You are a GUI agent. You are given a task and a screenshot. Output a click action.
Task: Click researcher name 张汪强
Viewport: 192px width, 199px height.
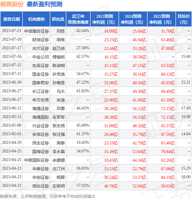59,134
